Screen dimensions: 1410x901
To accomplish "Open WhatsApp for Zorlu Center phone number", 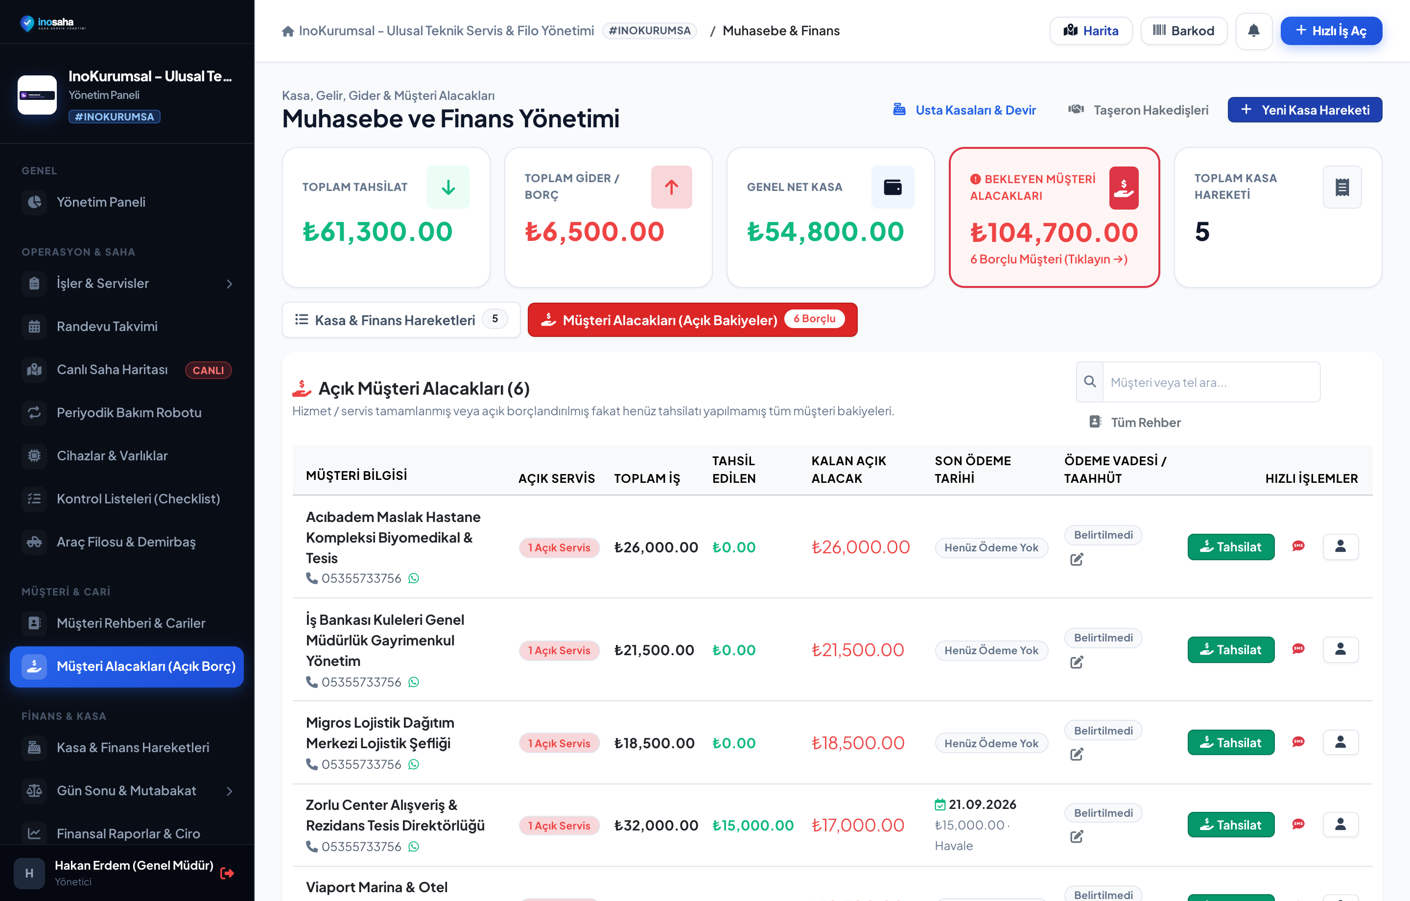I will pyautogui.click(x=414, y=847).
